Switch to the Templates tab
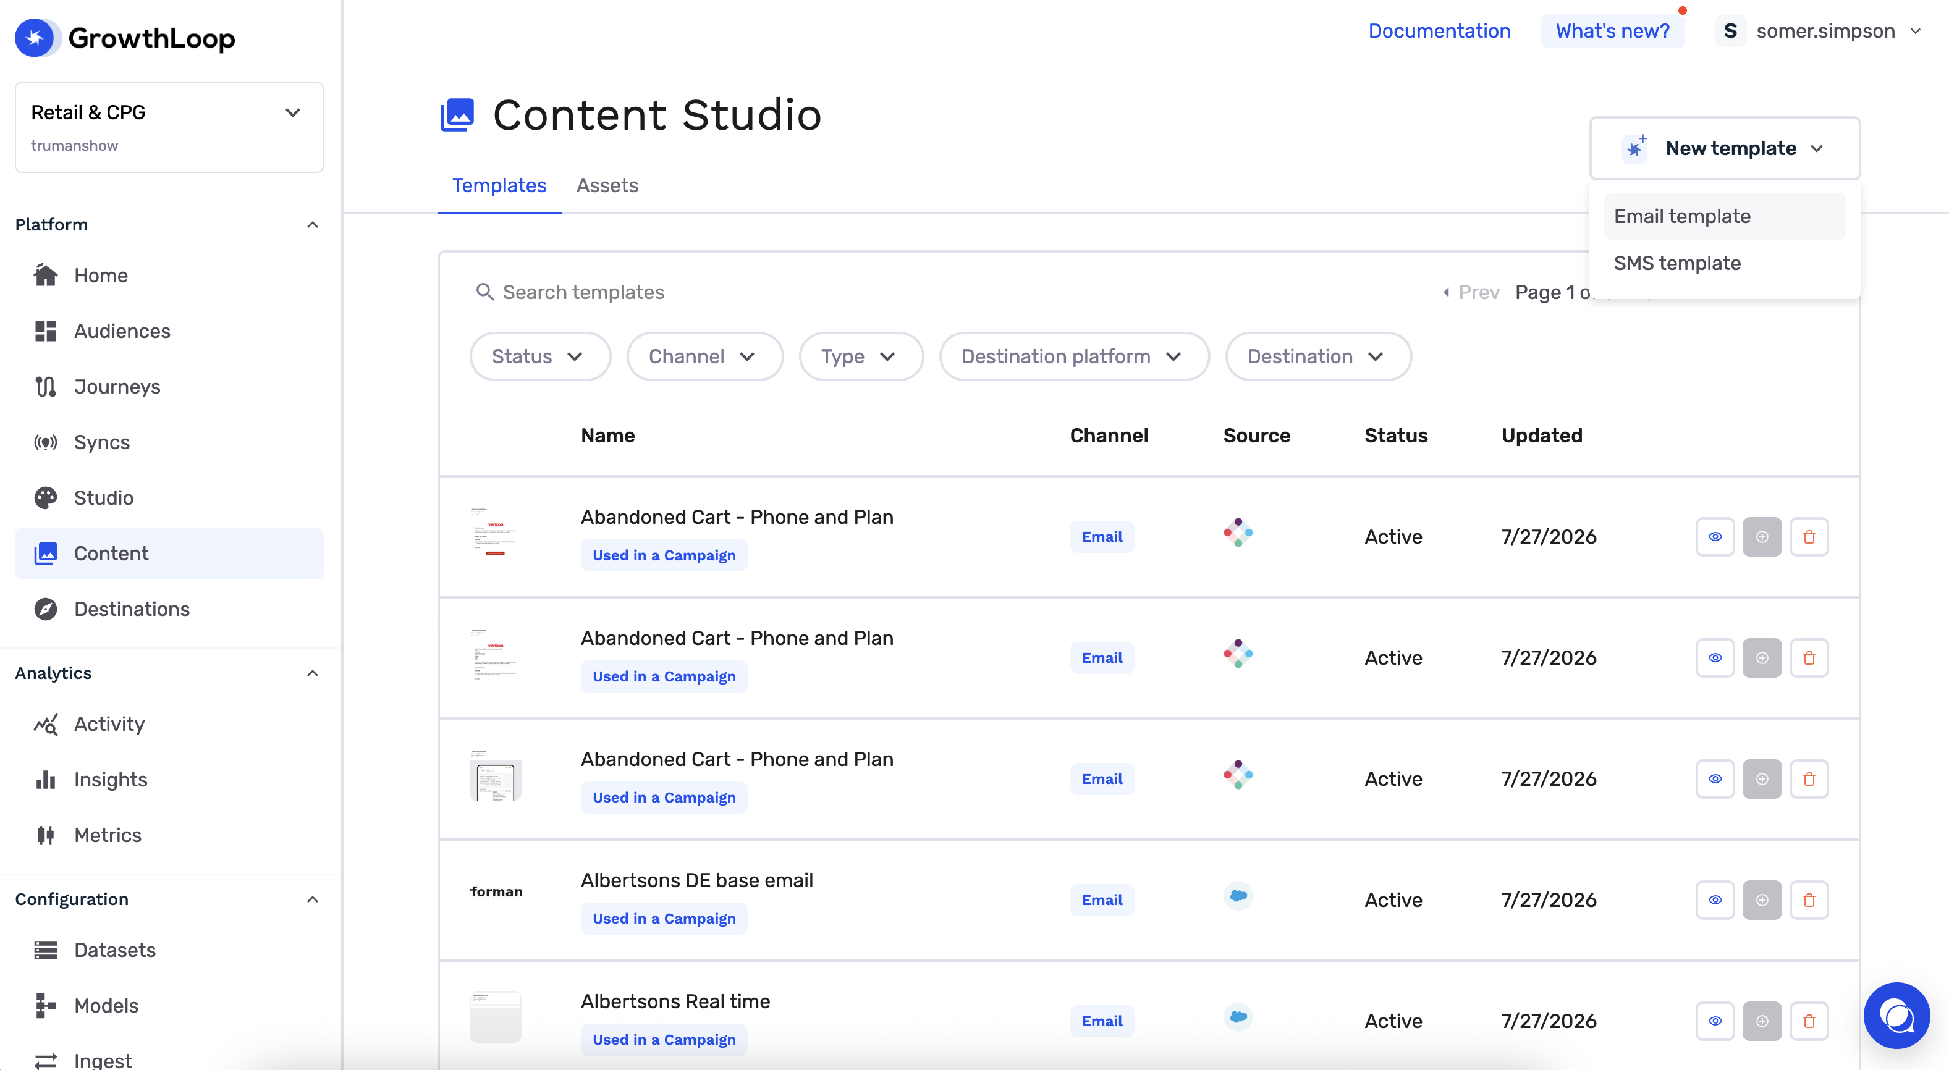This screenshot has height=1070, width=1949. point(499,185)
